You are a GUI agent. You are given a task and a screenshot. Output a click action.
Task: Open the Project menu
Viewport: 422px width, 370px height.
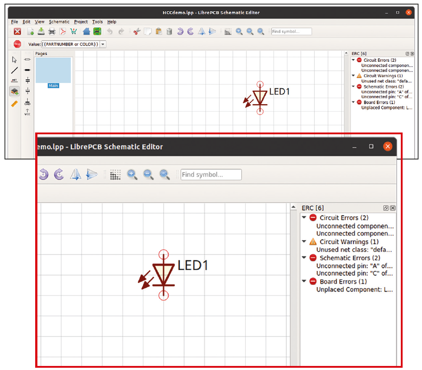point(81,22)
